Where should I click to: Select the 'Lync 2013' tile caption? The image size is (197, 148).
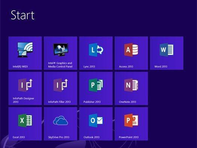(x=89, y=66)
